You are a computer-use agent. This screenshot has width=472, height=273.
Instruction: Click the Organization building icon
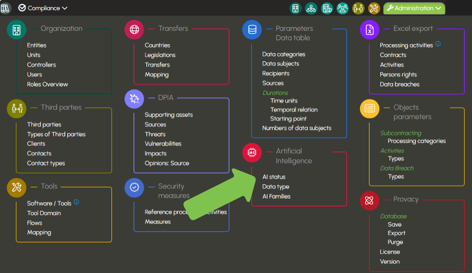(17, 30)
